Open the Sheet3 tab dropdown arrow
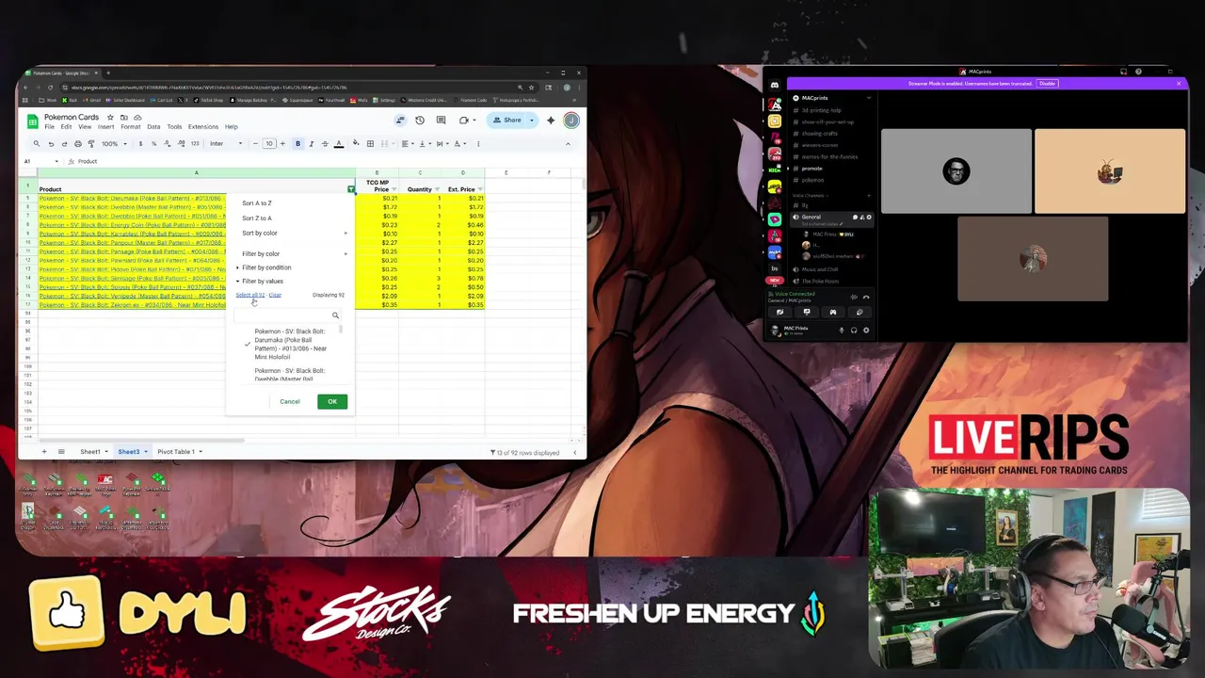1205x678 pixels. (146, 452)
